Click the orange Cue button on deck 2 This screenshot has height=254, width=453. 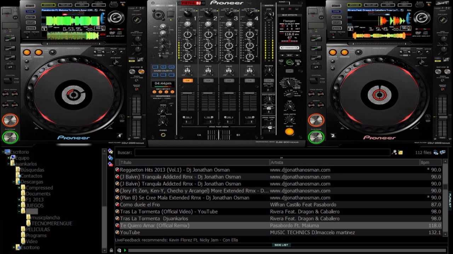(x=316, y=120)
